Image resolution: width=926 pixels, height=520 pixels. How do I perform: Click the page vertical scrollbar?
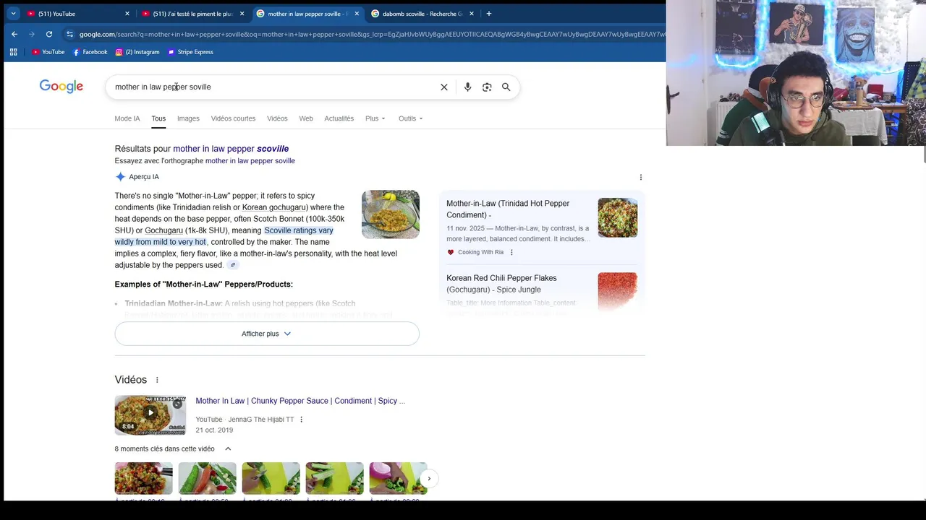pos(923,154)
